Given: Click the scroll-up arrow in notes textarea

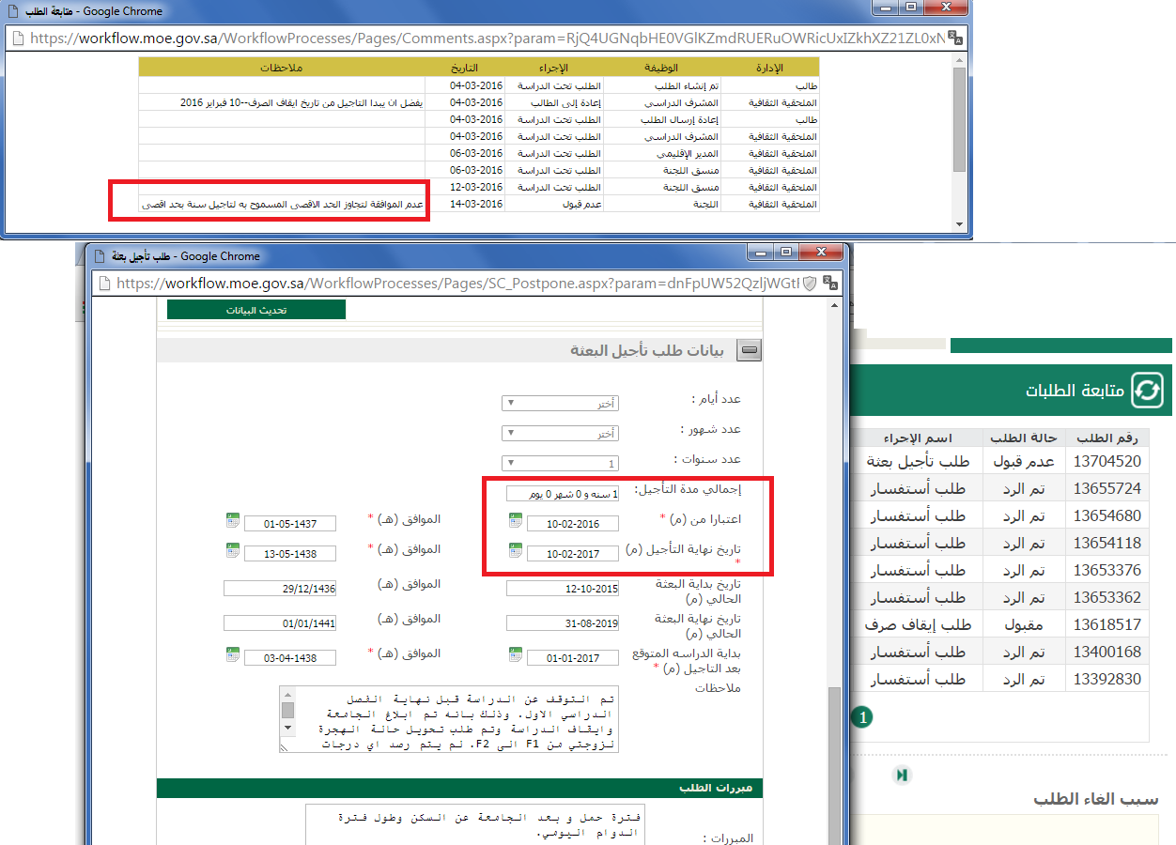Looking at the screenshot, I should pos(287,694).
